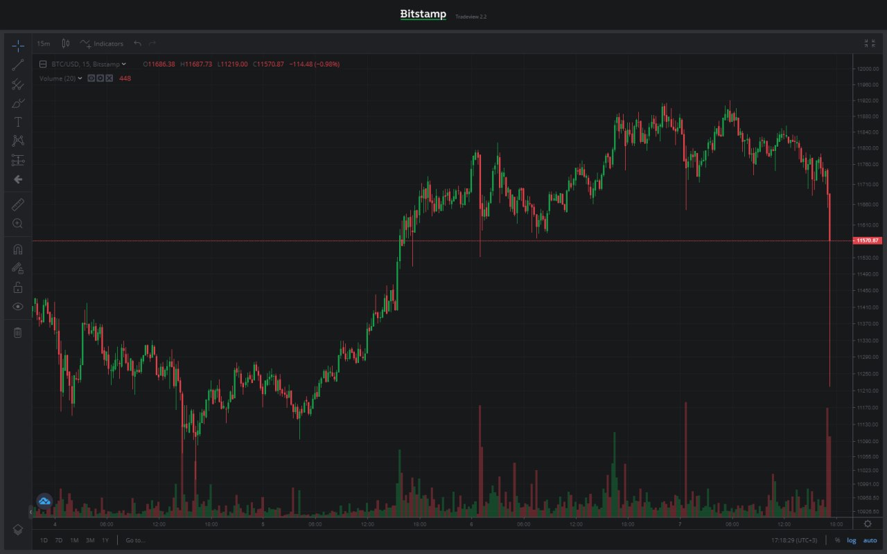Viewport: 887px width, 554px height.
Task: Select the Measure ruler tool
Action: point(18,204)
